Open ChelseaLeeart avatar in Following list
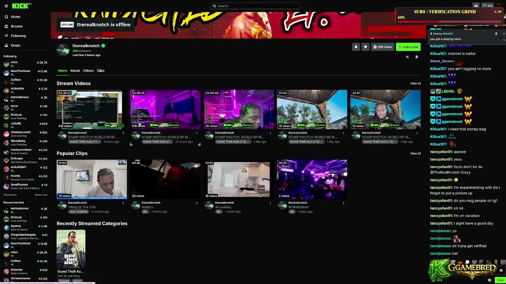Screen dimensions: 506x284 coord(6,133)
